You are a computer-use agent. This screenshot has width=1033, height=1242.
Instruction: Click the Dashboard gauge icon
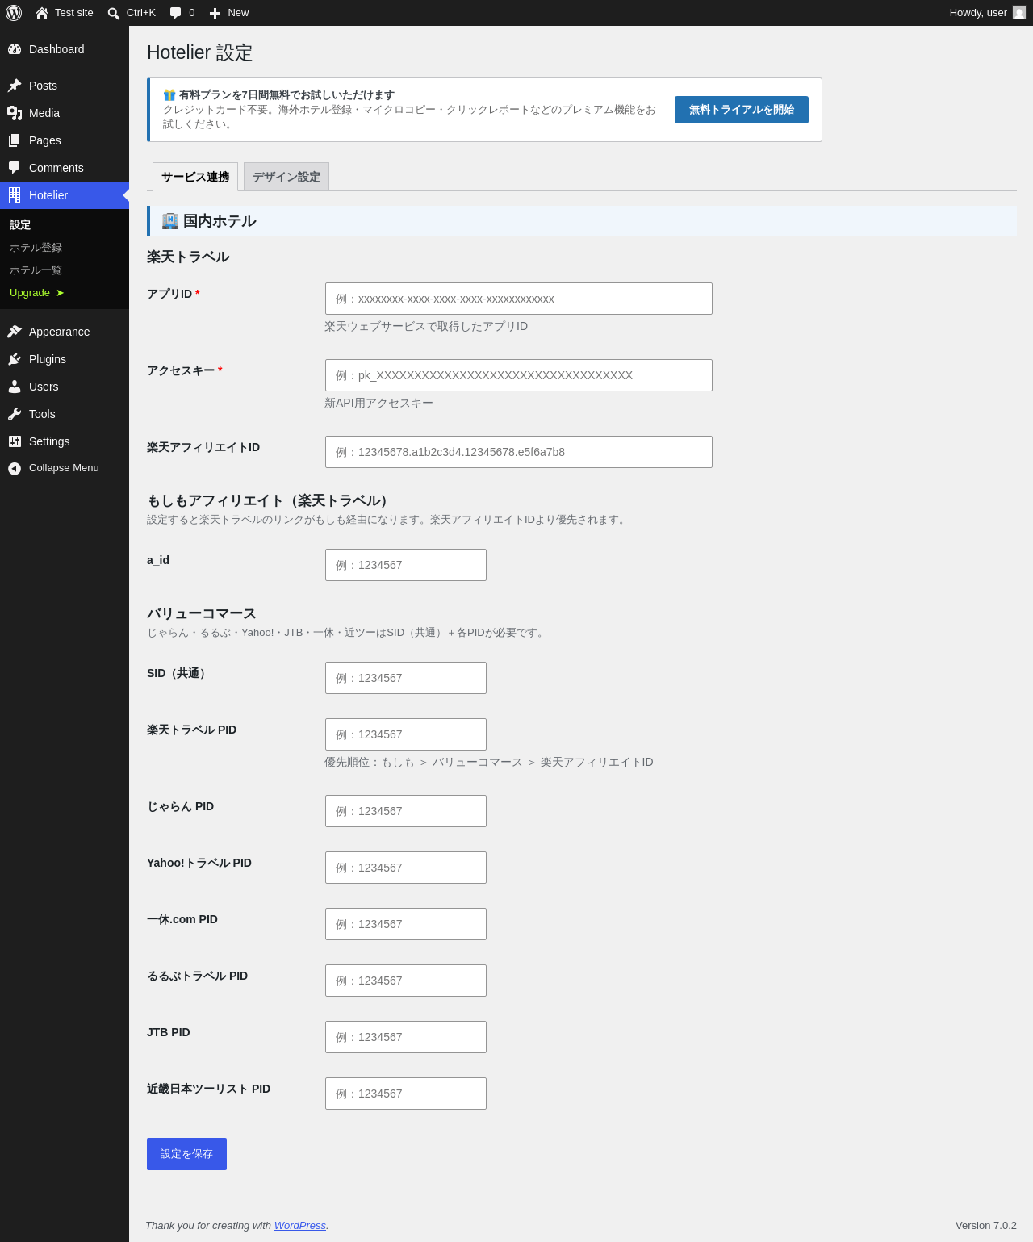pyautogui.click(x=15, y=49)
